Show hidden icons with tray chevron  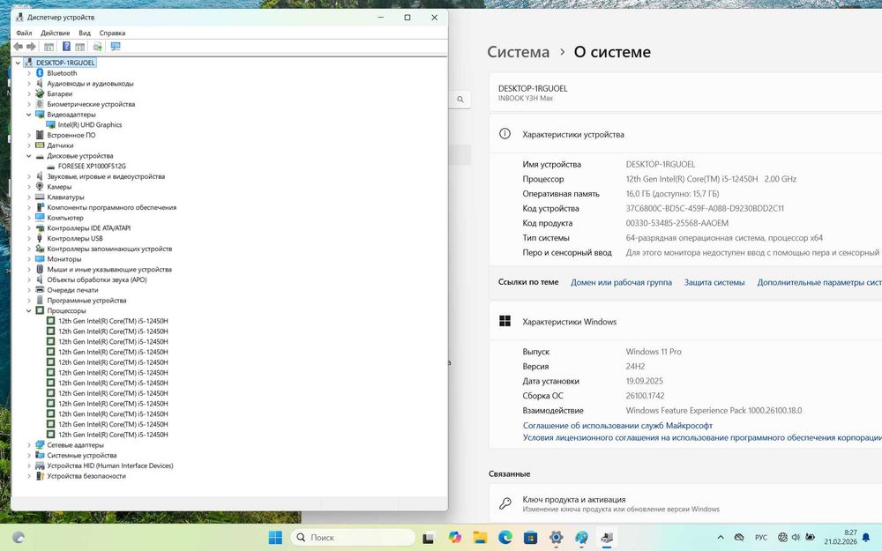click(x=721, y=538)
